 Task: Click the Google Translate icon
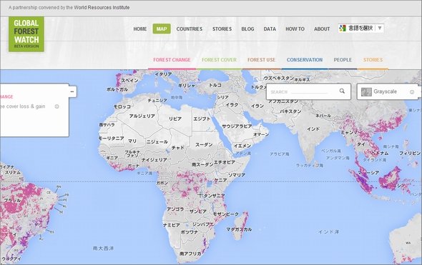(x=343, y=28)
